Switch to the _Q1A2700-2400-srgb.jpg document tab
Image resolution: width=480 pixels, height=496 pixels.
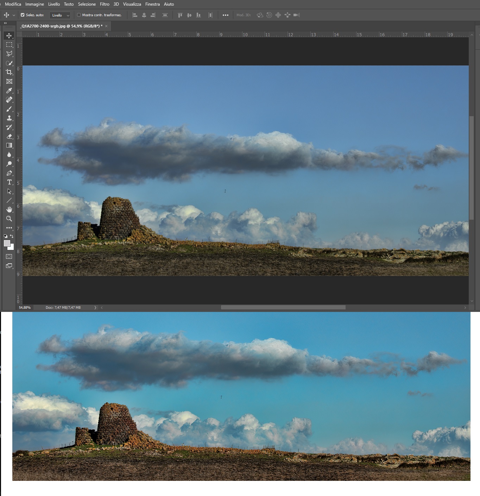61,26
